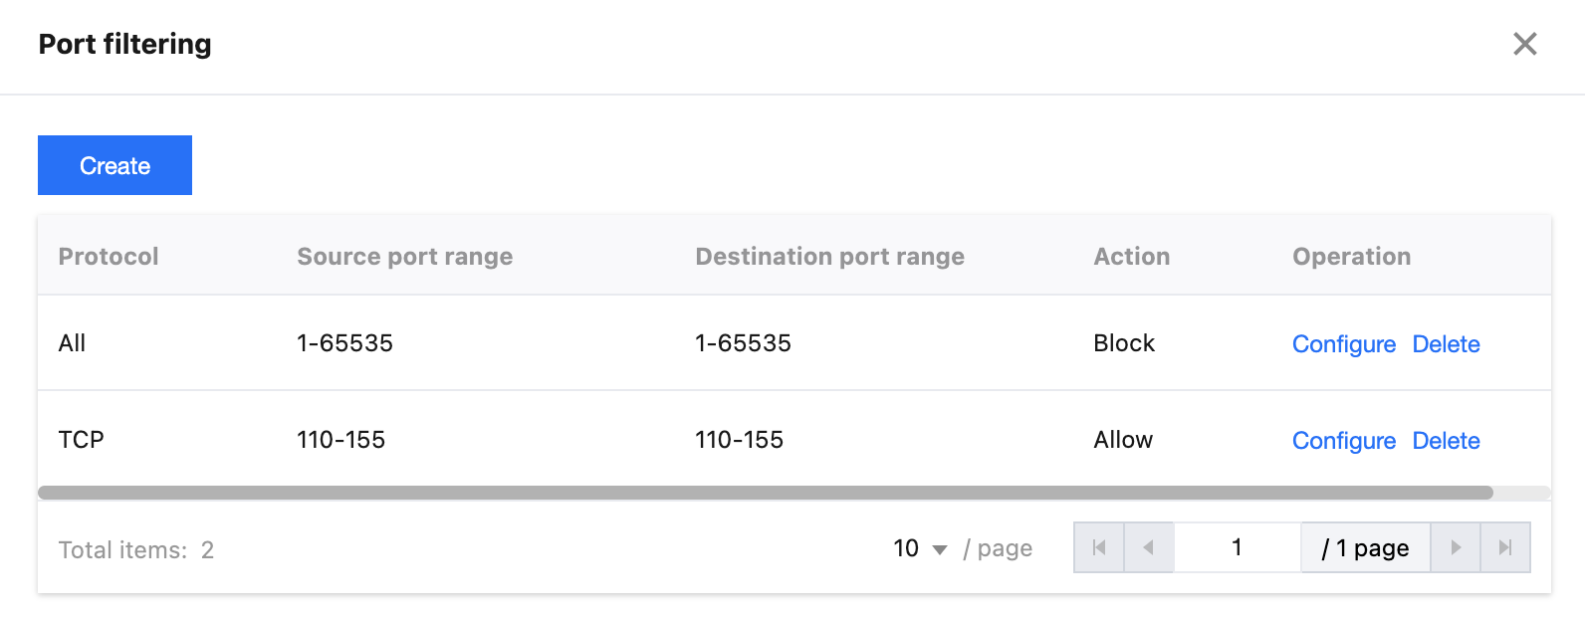Go to the previous page
Viewport: 1585px width, 619px height.
[x=1149, y=547]
